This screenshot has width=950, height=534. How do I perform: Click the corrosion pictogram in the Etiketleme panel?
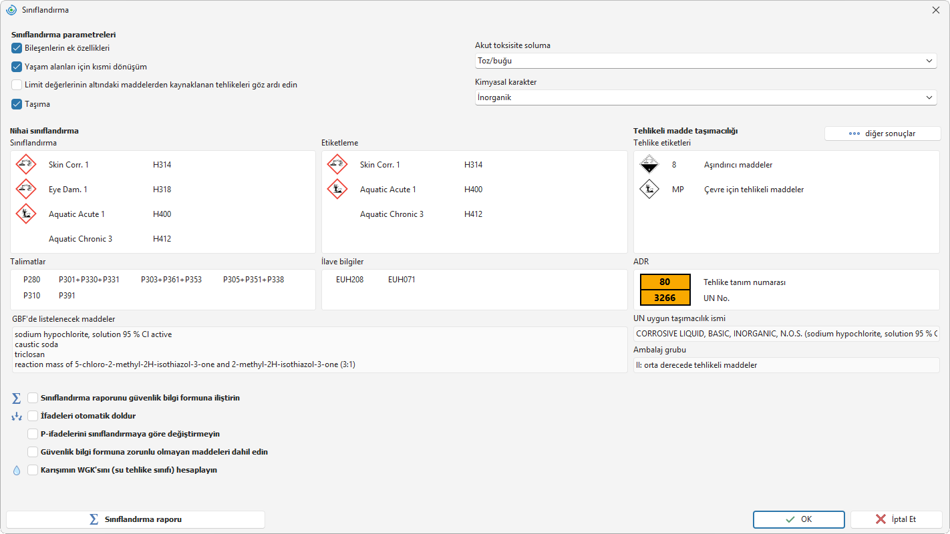point(337,164)
